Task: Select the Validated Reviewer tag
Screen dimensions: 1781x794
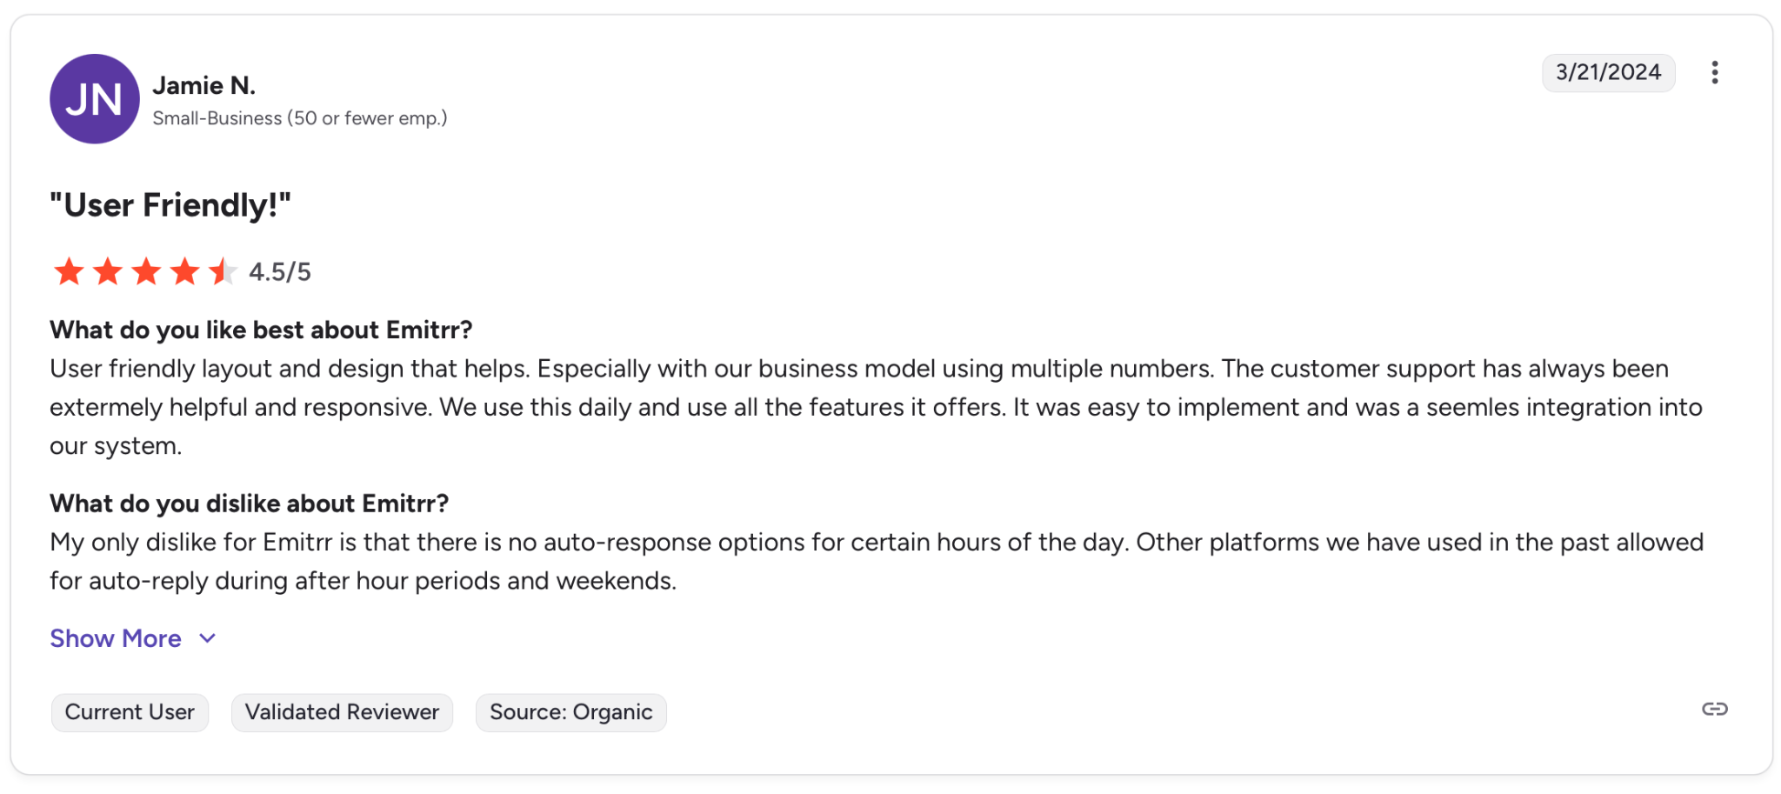Action: click(x=342, y=712)
